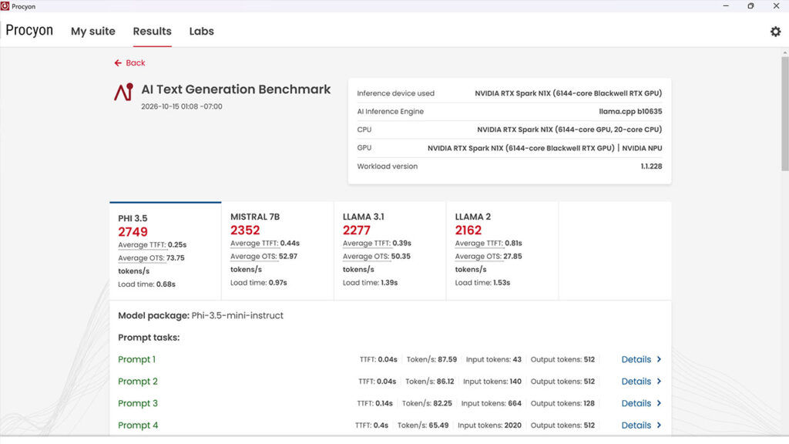Open the Labs tab
Viewport: 789px width, 444px height.
[201, 31]
